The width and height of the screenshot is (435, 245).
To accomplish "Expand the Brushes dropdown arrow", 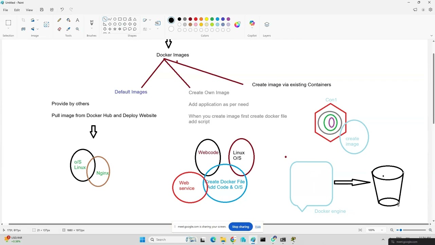I will click(91, 29).
